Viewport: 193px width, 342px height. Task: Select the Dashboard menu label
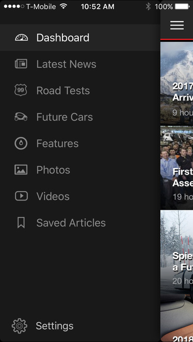pos(63,37)
